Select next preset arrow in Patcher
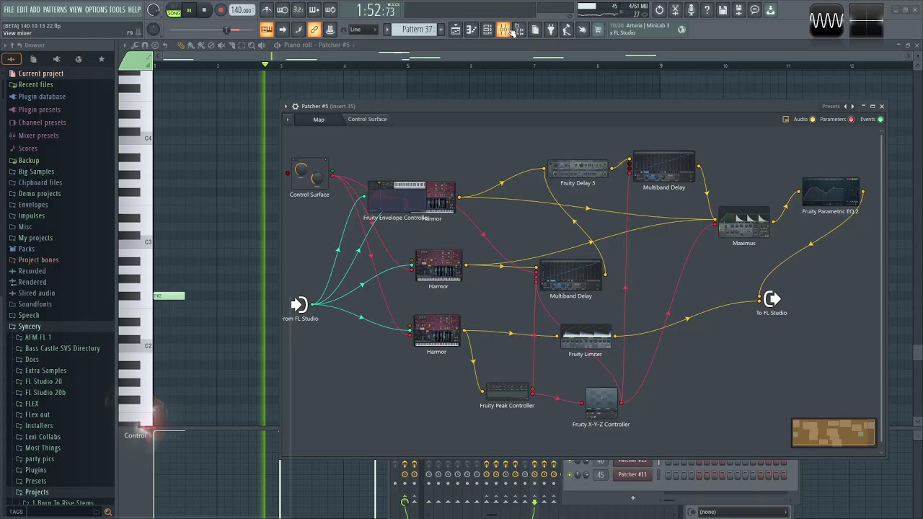 pos(852,106)
